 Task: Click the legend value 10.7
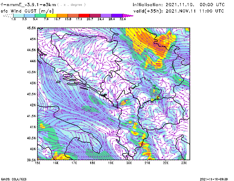(57, 19)
